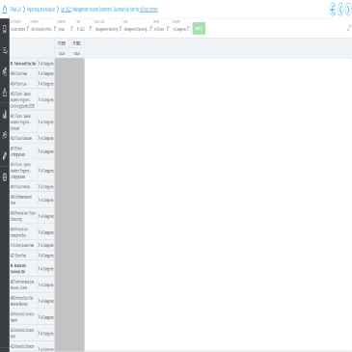Open Reporting and Analysis breadcrumb link
This screenshot has height=352, width=352.
41,10
